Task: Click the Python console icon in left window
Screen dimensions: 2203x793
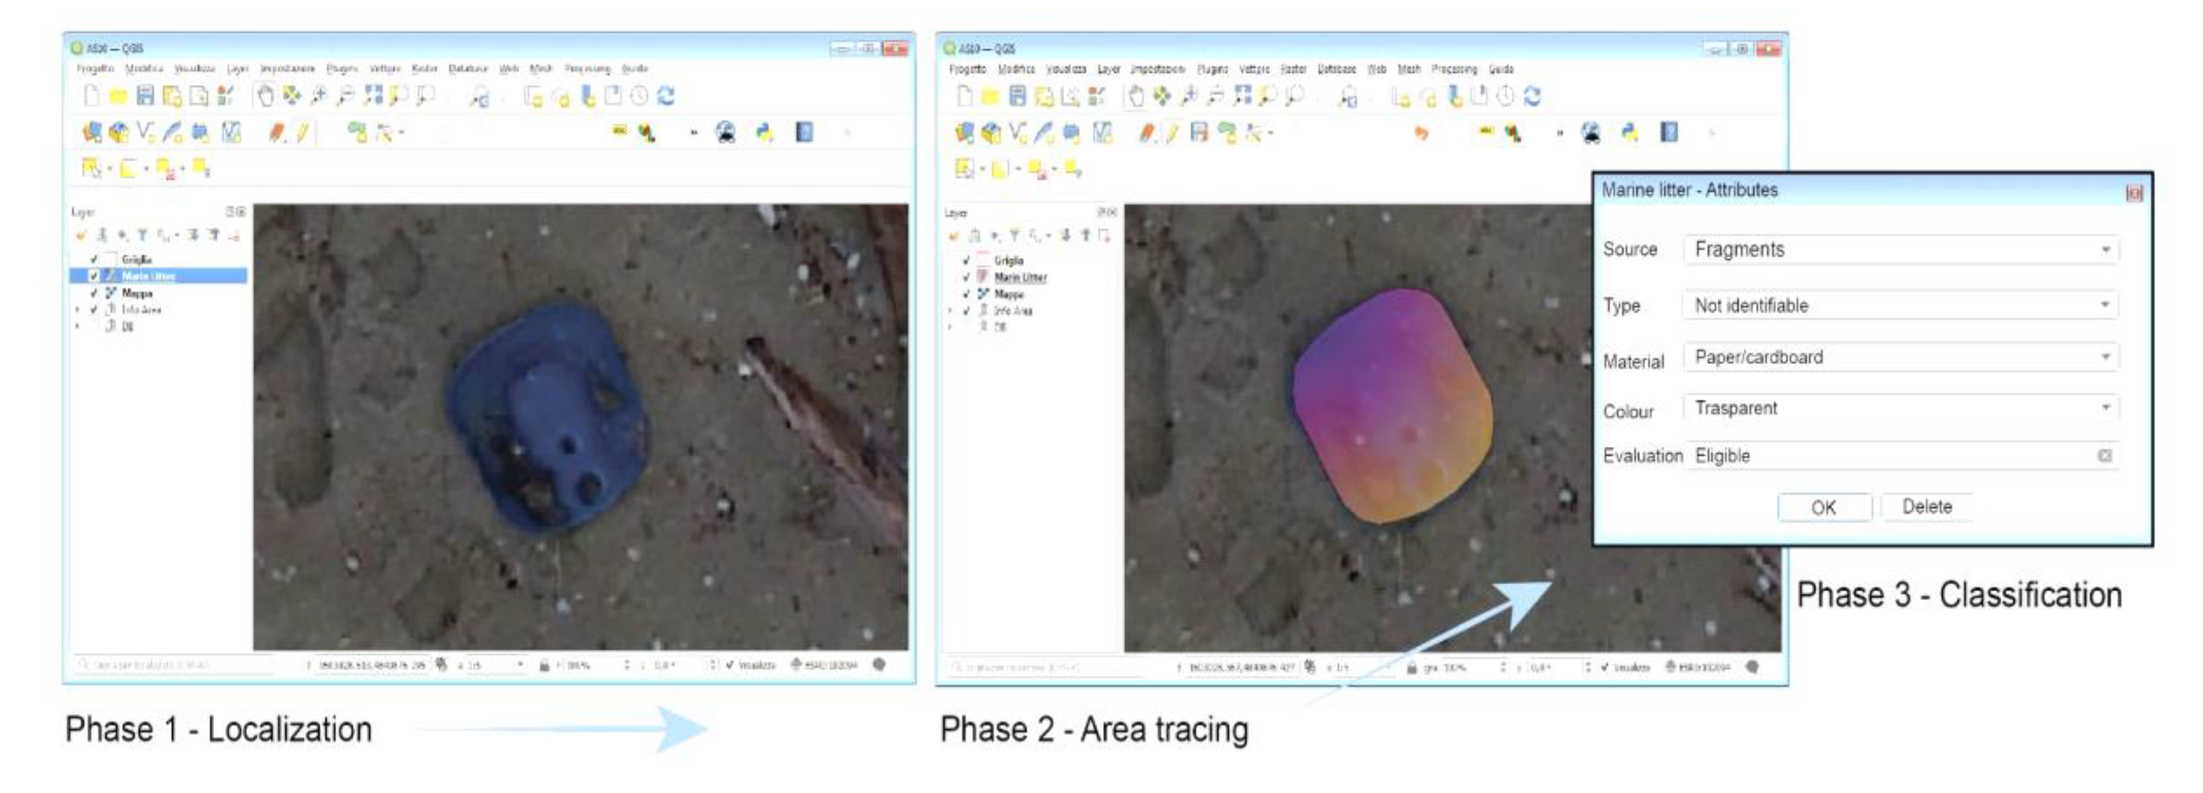Action: click(x=765, y=132)
